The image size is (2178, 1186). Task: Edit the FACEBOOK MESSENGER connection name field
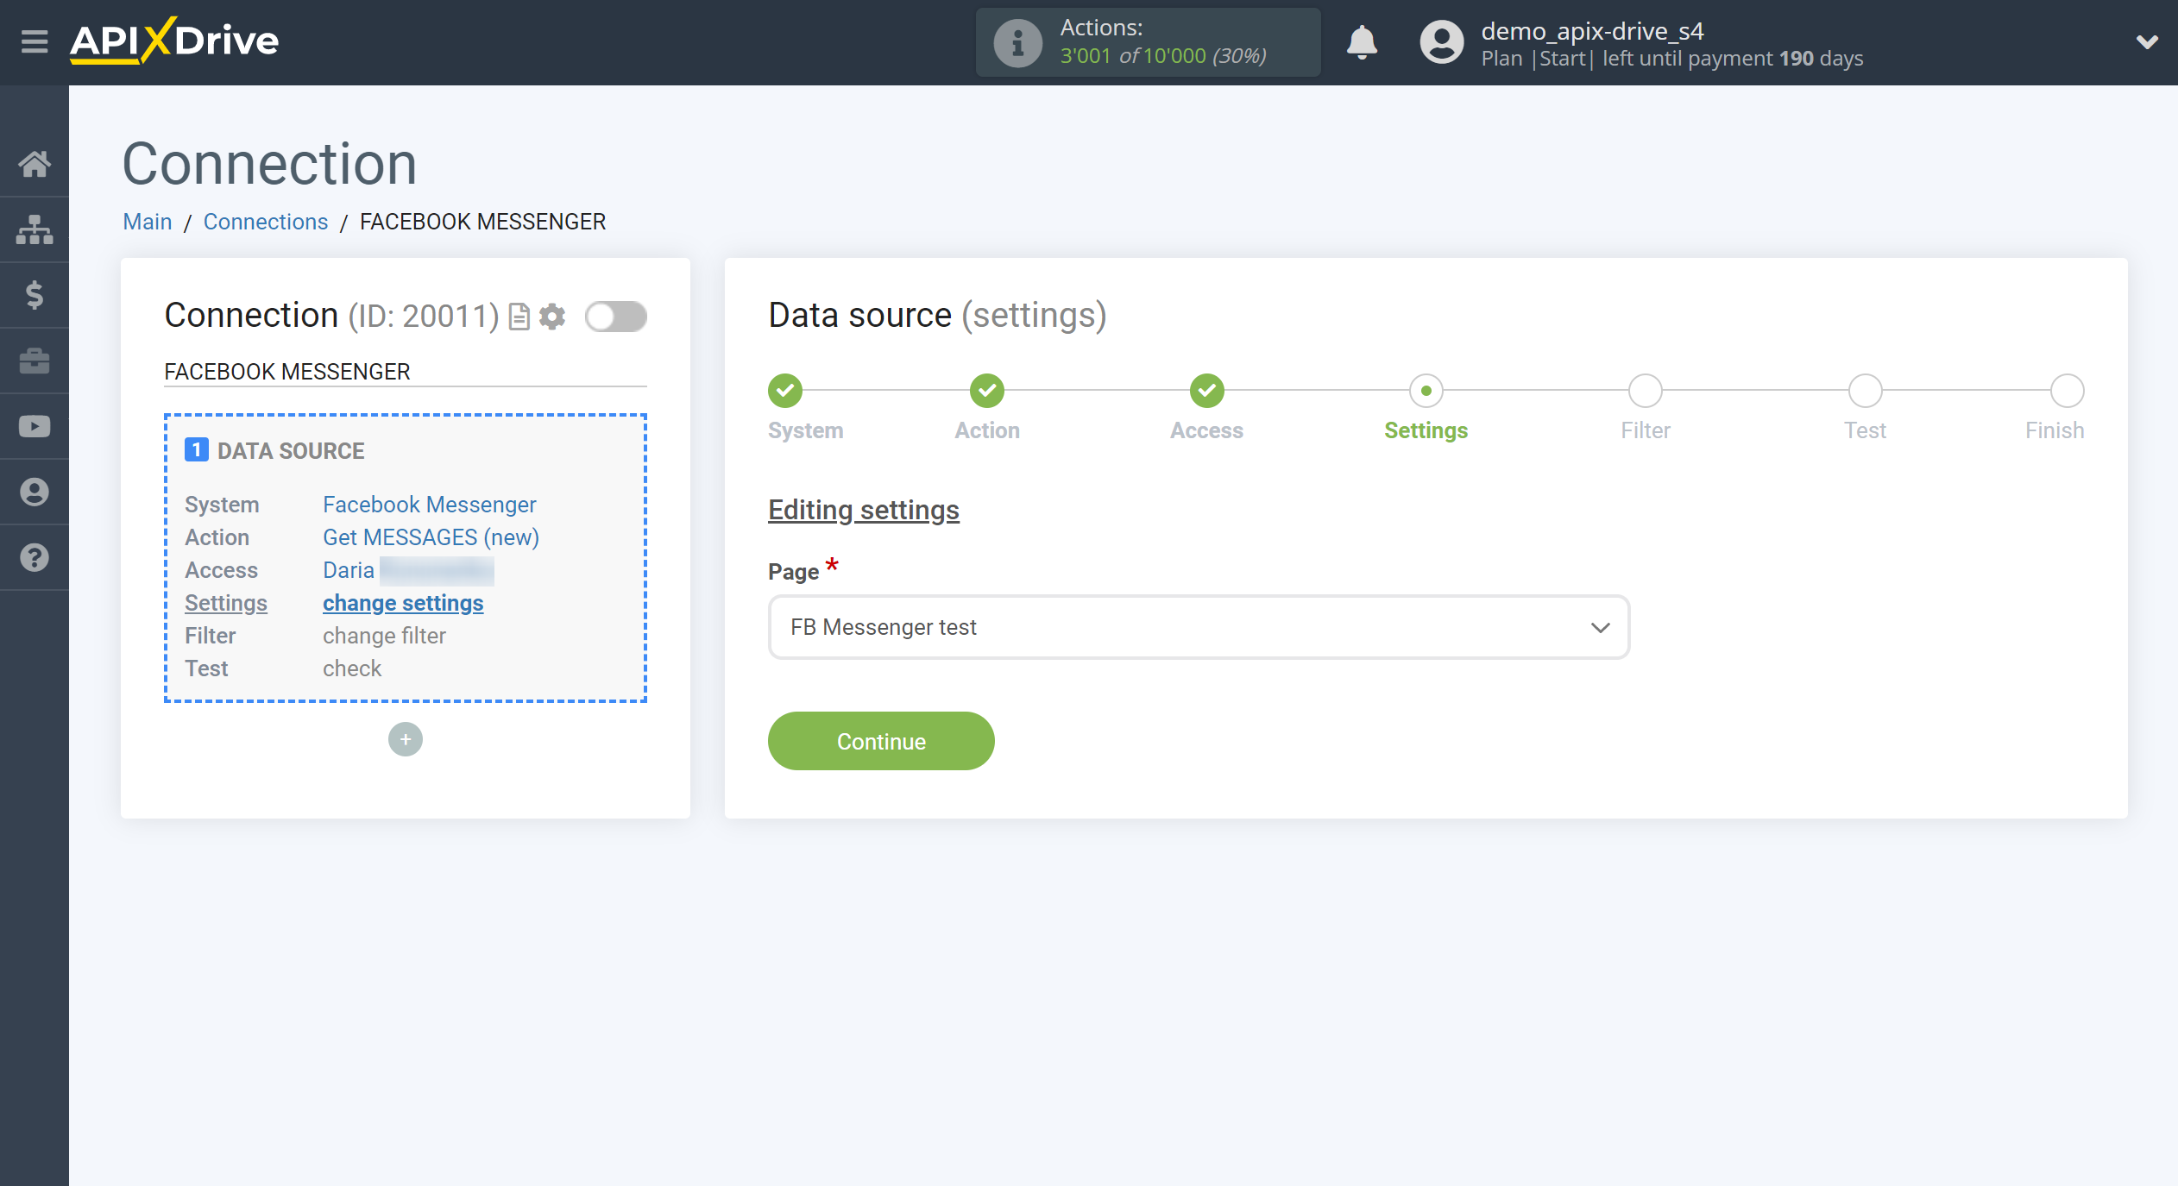tap(406, 372)
